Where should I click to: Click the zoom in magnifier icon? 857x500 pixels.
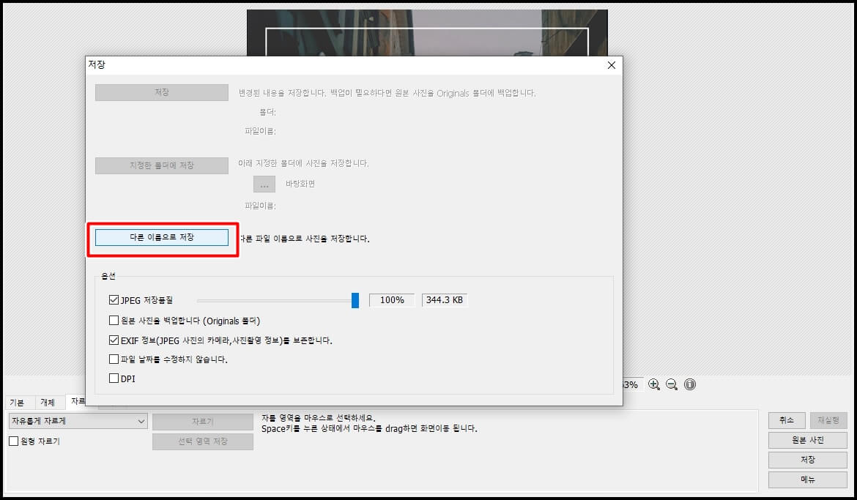point(654,384)
